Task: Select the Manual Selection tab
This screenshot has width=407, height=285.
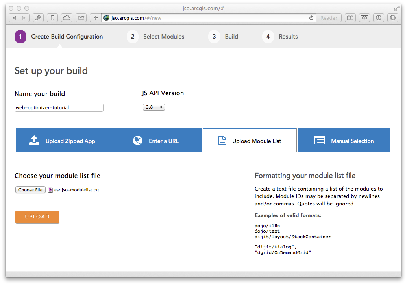Action: (344, 140)
